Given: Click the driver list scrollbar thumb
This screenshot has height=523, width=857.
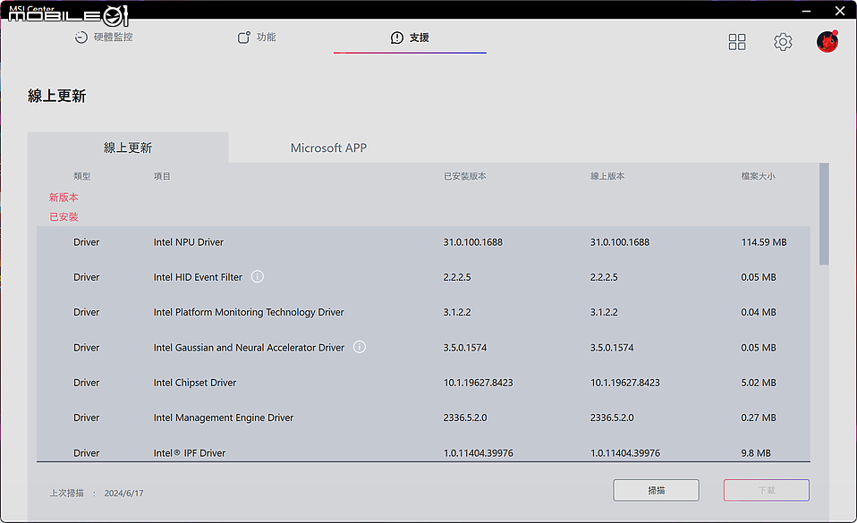Looking at the screenshot, I should click(x=824, y=214).
